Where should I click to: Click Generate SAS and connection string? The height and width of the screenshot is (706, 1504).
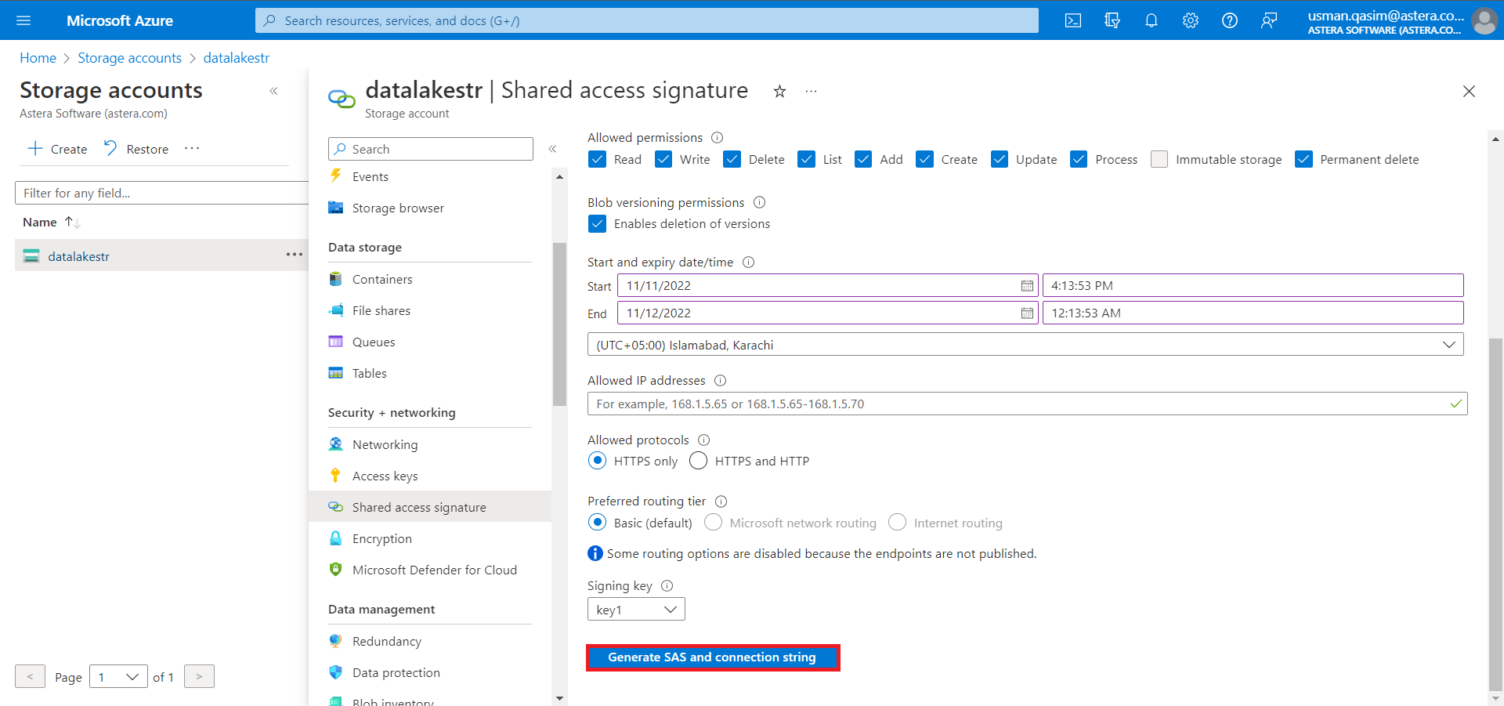(712, 657)
